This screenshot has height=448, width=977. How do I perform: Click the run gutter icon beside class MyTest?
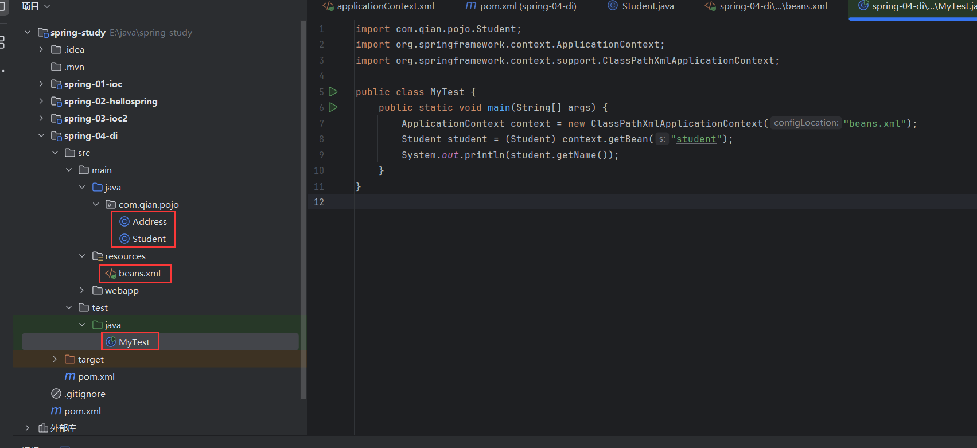[x=333, y=92]
